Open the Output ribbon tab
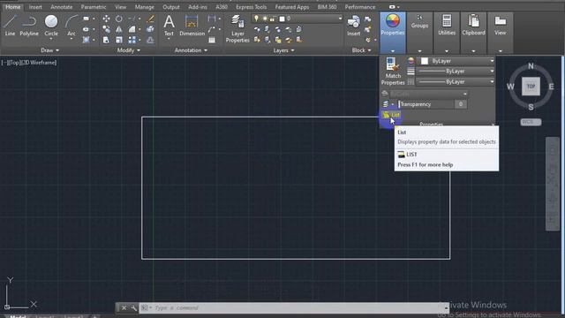The height and width of the screenshot is (318, 565). [170, 7]
